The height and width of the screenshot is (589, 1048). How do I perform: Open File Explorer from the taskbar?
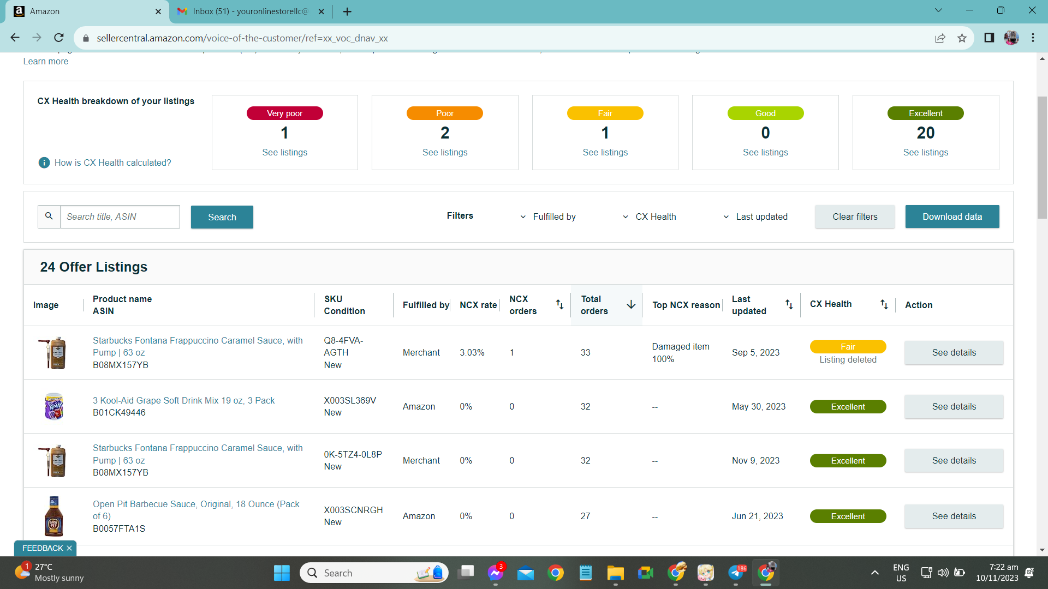pos(615,573)
